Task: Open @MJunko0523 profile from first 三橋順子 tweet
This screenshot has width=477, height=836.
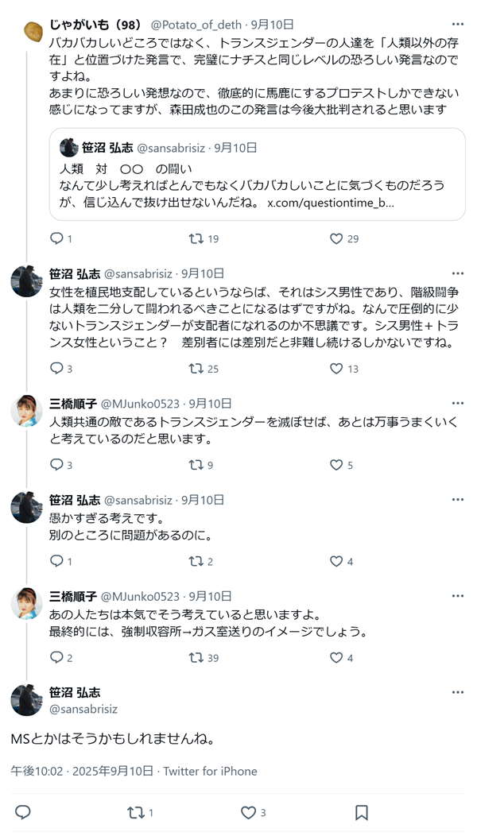Action: tap(141, 403)
